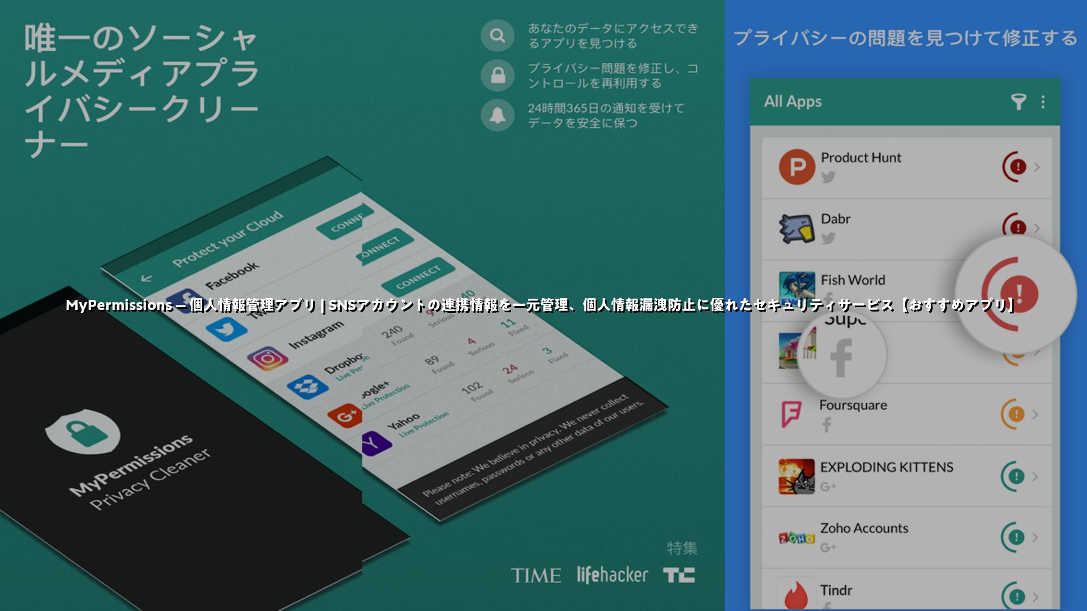The width and height of the screenshot is (1087, 611).
Task: Expand the Dabr row chevron
Action: tap(1037, 228)
